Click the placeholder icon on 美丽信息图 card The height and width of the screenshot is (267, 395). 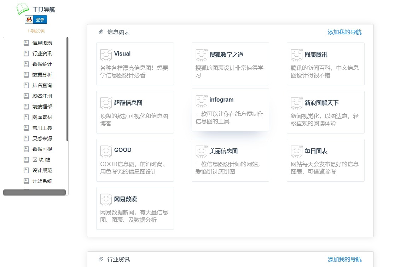coord(202,152)
